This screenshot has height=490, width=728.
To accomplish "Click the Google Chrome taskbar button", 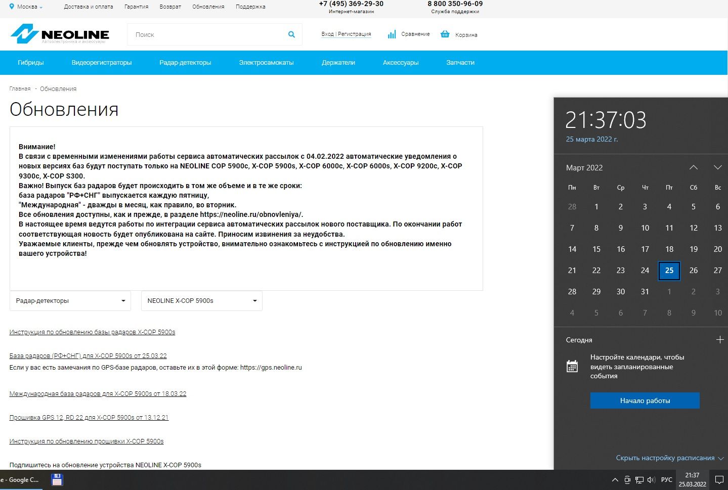I will 20,480.
